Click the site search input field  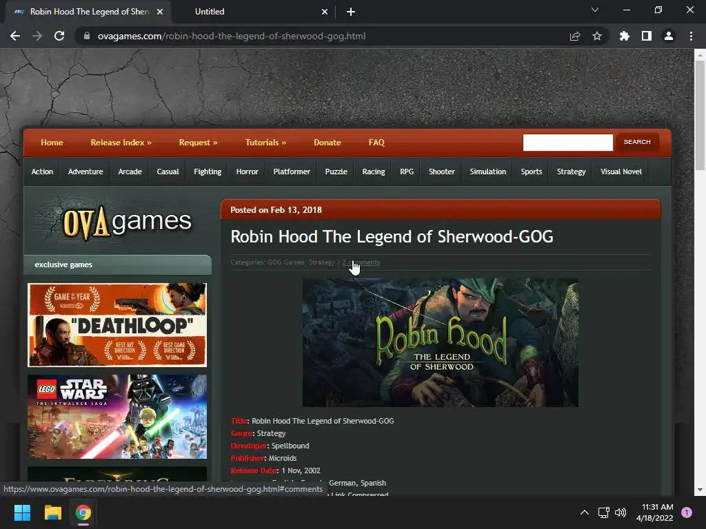[568, 142]
